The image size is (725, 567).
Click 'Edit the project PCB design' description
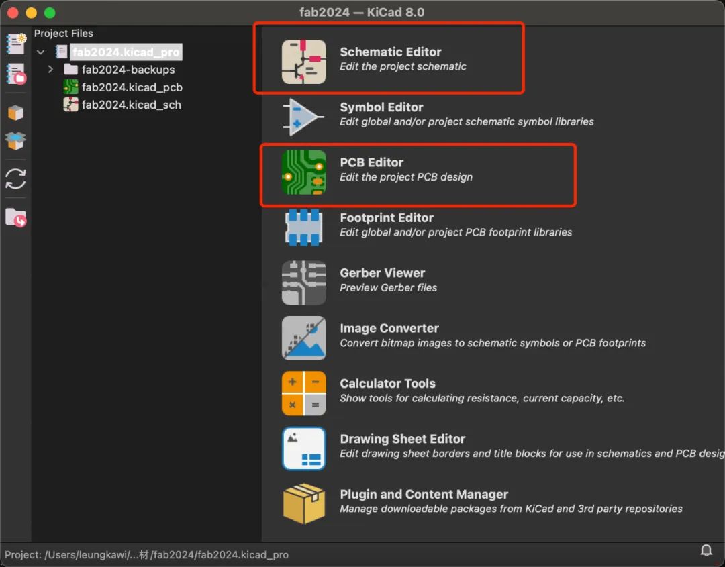pyautogui.click(x=406, y=177)
